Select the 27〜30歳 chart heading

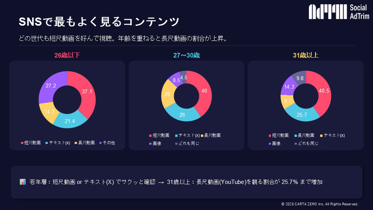(x=186, y=55)
